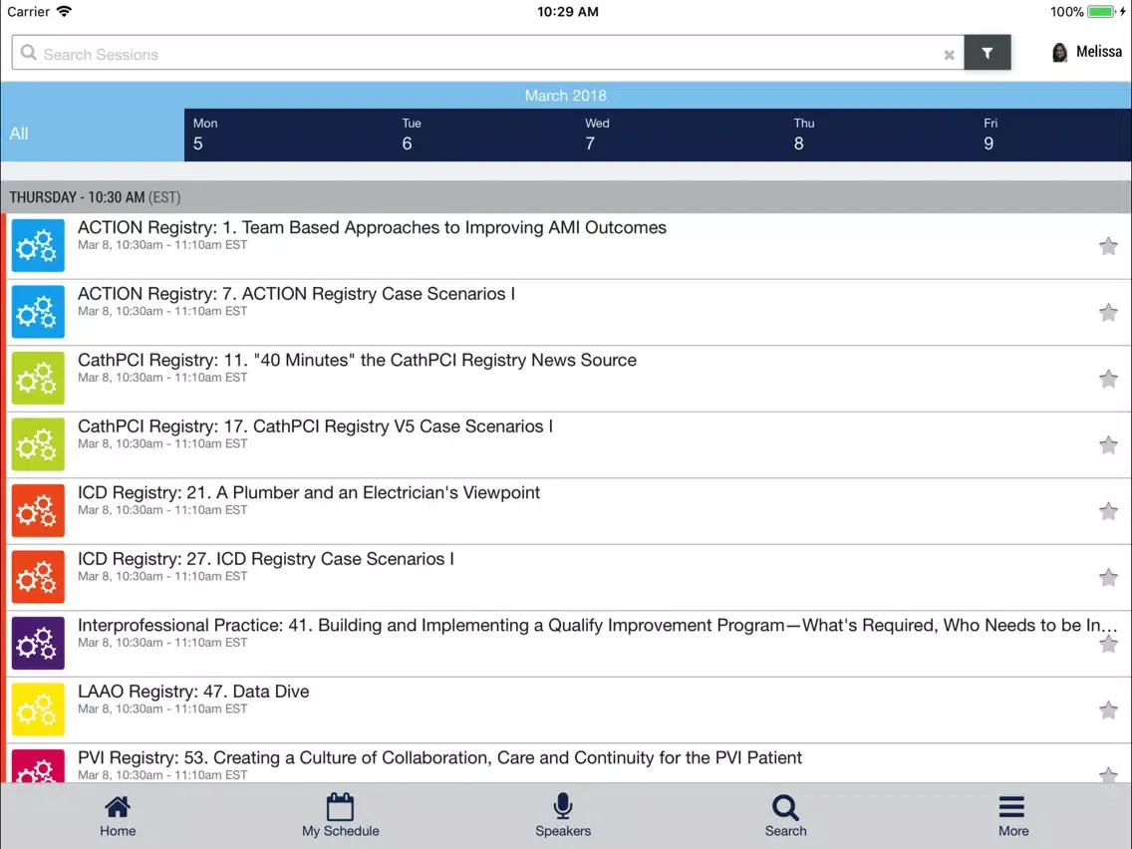This screenshot has height=849, width=1132.
Task: Open the Home tab in bottom bar
Action: [118, 816]
